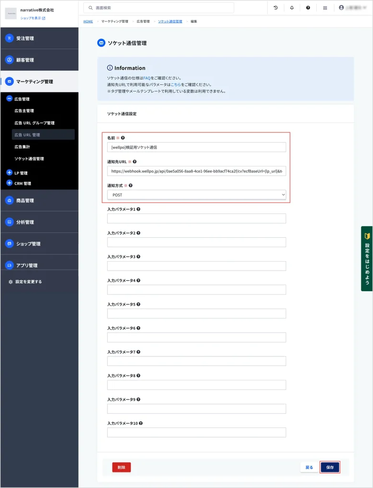Click the 名前 text input field

(x=197, y=147)
